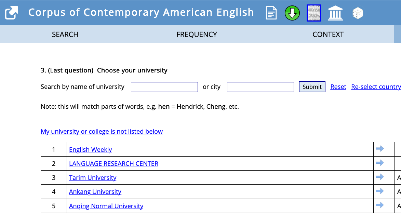Click the dice random icon
The width and height of the screenshot is (401, 213).
(x=358, y=13)
